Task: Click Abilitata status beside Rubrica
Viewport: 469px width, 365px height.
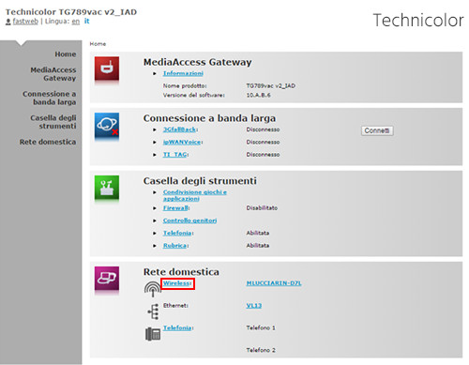Action: [258, 246]
